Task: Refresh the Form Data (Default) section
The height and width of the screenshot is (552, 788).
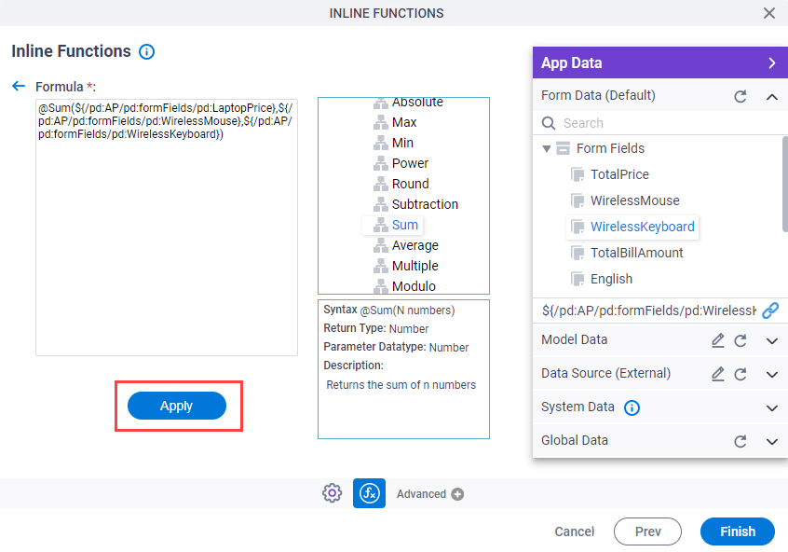Action: point(740,96)
